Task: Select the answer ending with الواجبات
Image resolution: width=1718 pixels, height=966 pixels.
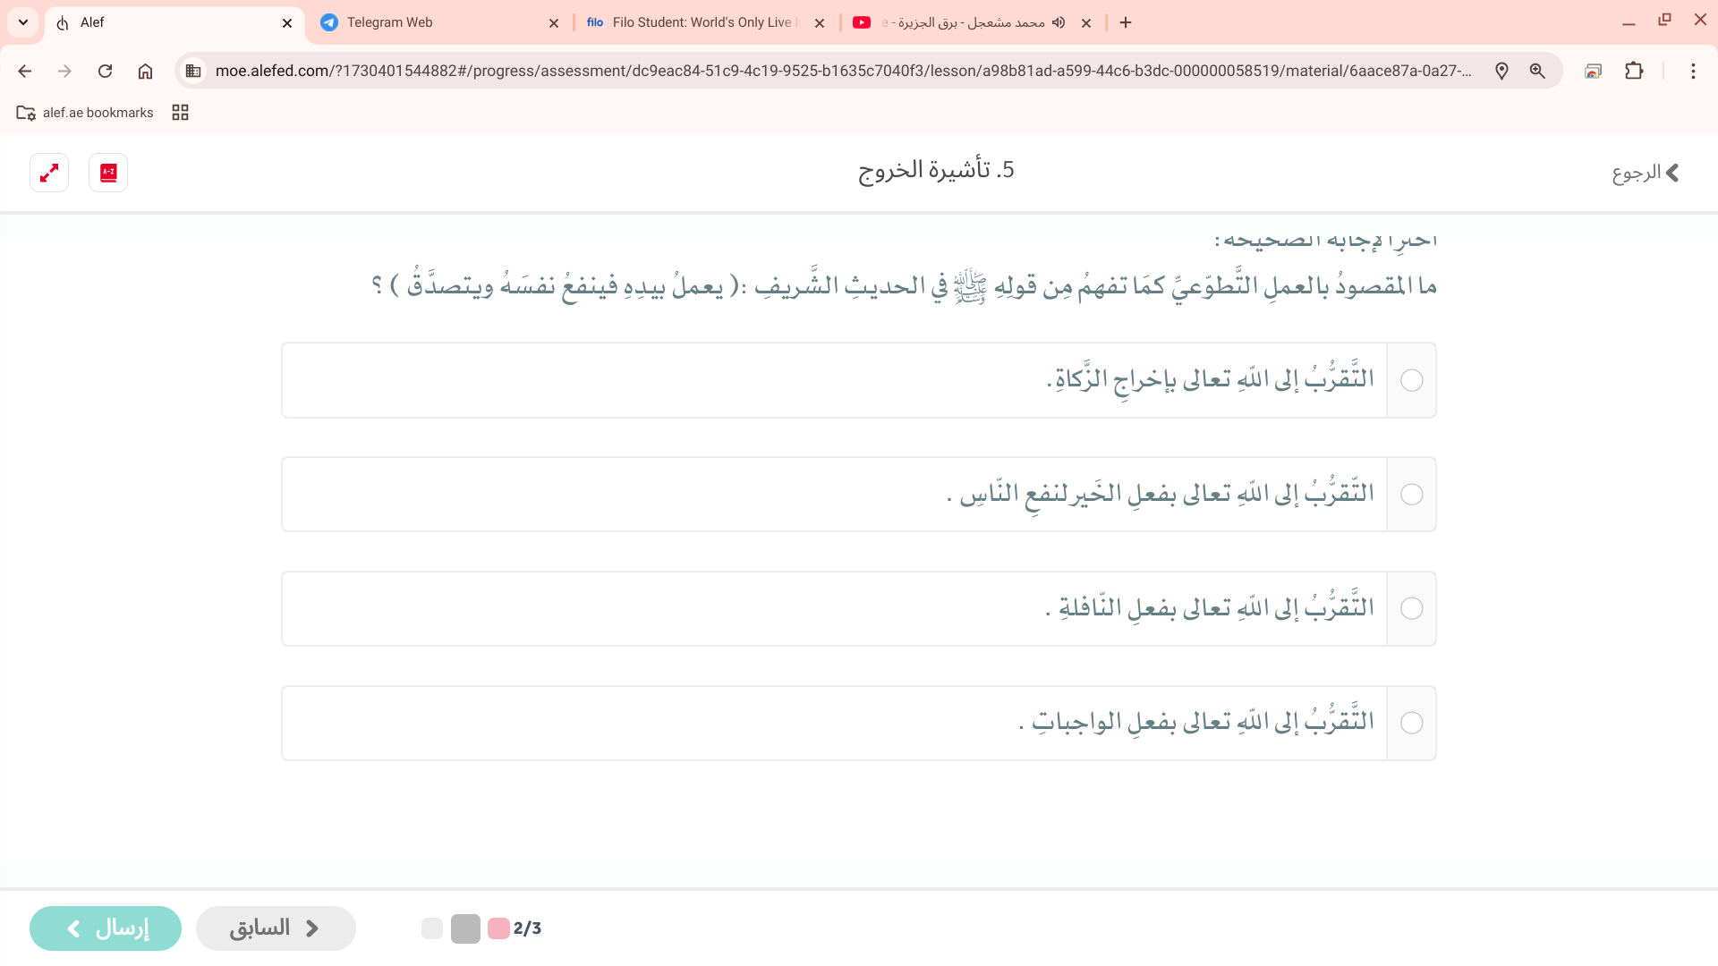Action: pyautogui.click(x=1411, y=723)
